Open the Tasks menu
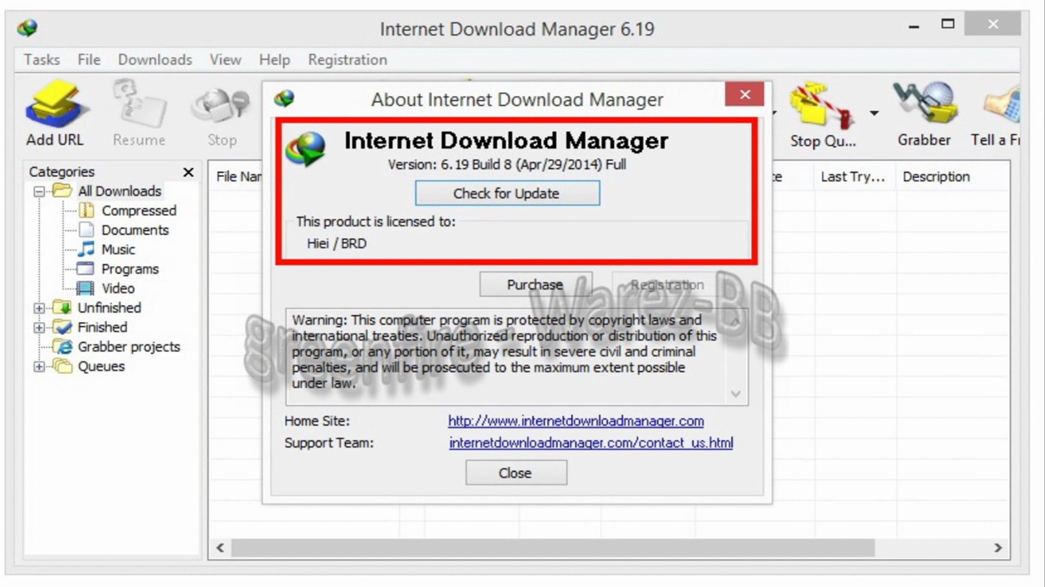This screenshot has height=587, width=1045. tap(42, 60)
